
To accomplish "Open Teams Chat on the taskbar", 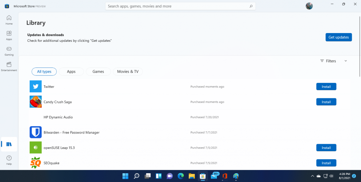I will (x=170, y=176).
